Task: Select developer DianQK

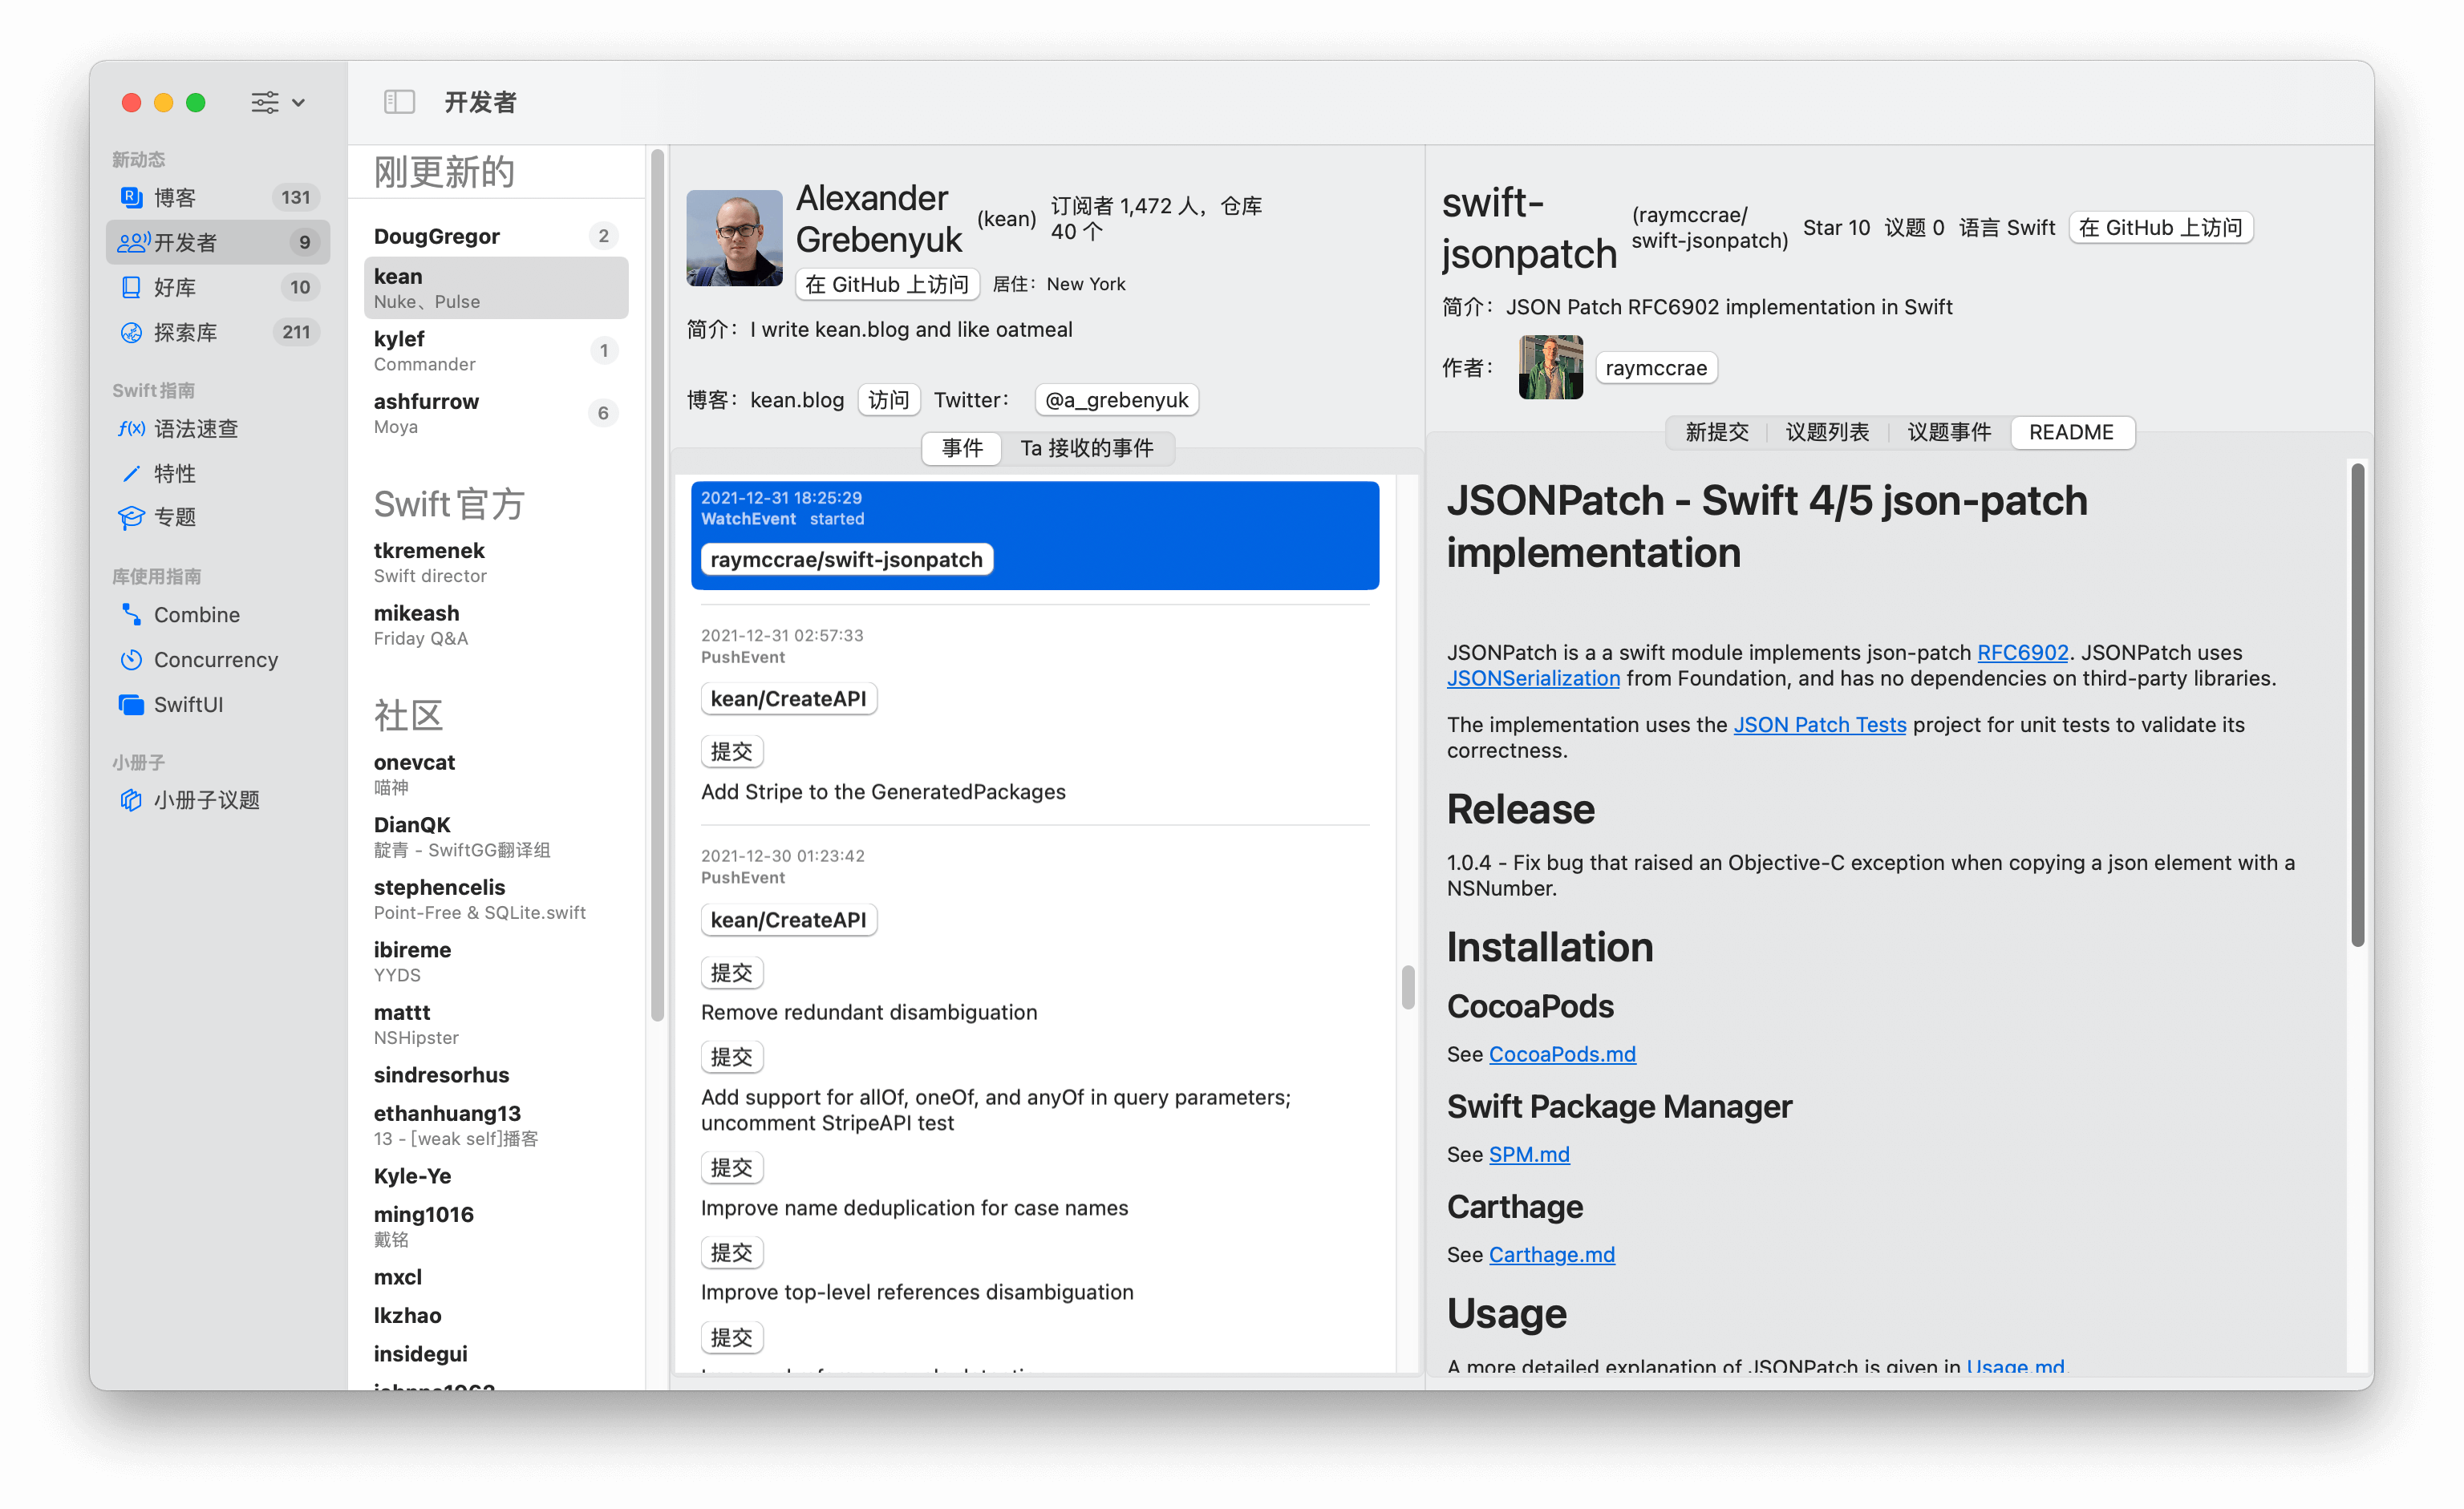Action: tap(496, 836)
